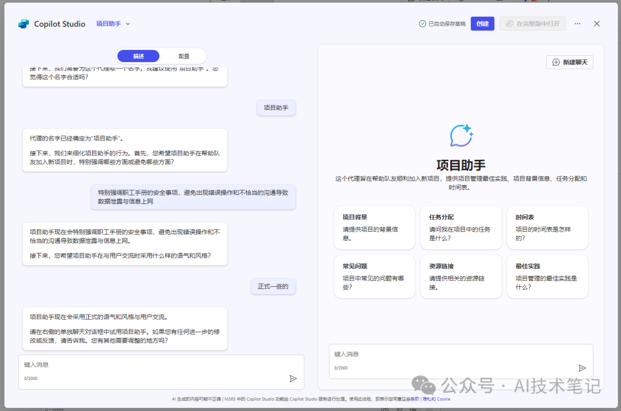The height and width of the screenshot is (411, 621).
Task: Switch to the 描述 tab
Action: click(139, 56)
